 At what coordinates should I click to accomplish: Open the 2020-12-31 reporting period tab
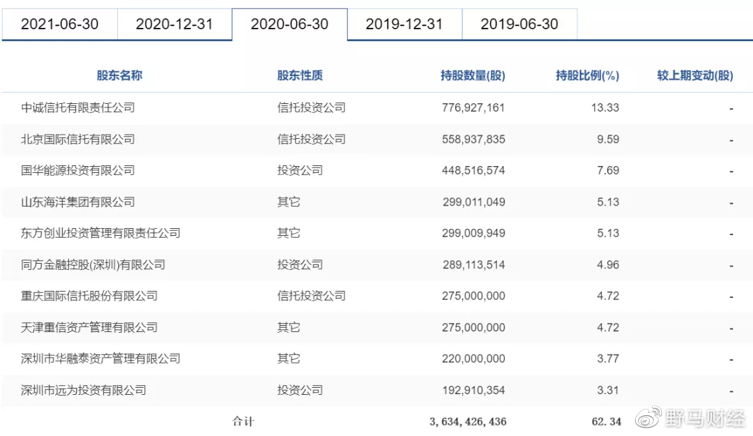(174, 24)
